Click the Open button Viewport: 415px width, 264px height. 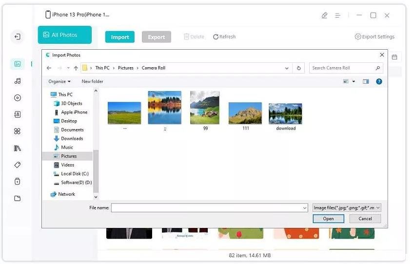329,219
